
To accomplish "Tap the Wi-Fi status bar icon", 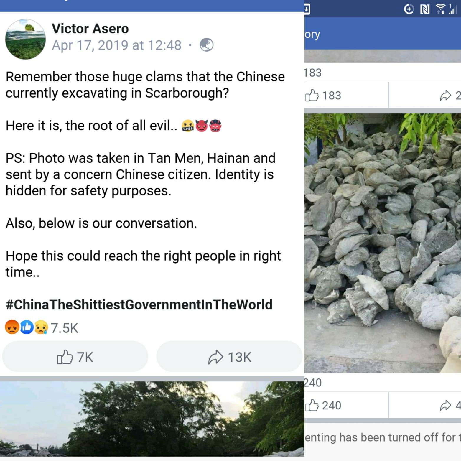I will click(x=441, y=9).
